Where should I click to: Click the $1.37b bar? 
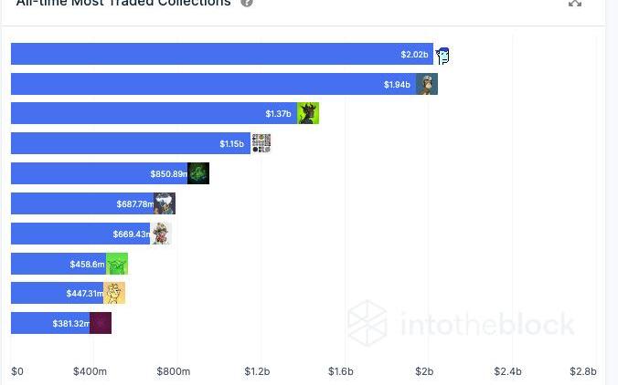click(154, 113)
